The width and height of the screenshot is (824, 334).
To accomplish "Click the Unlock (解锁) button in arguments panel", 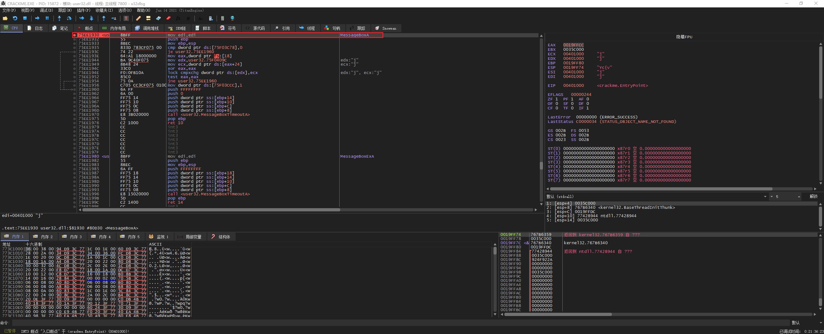I will [x=813, y=196].
